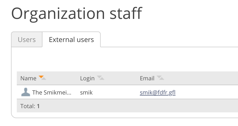Select the External users tab

tap(71, 40)
